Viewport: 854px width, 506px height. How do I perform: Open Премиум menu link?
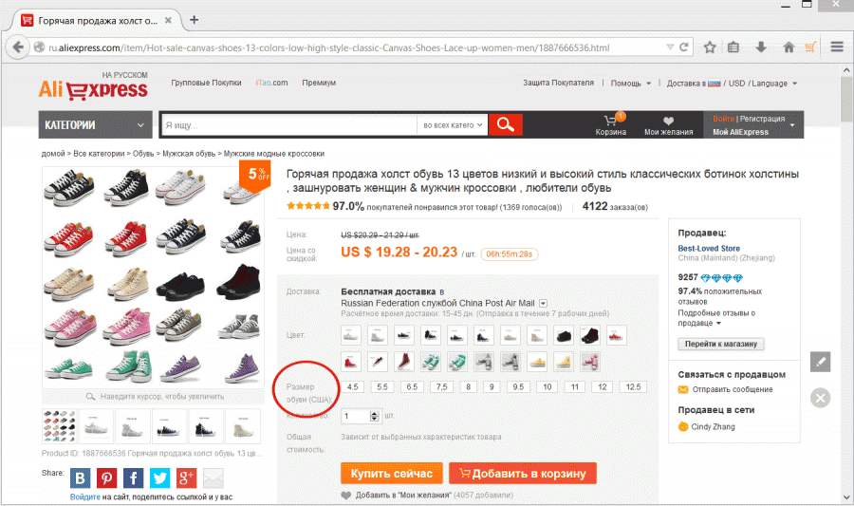point(319,83)
